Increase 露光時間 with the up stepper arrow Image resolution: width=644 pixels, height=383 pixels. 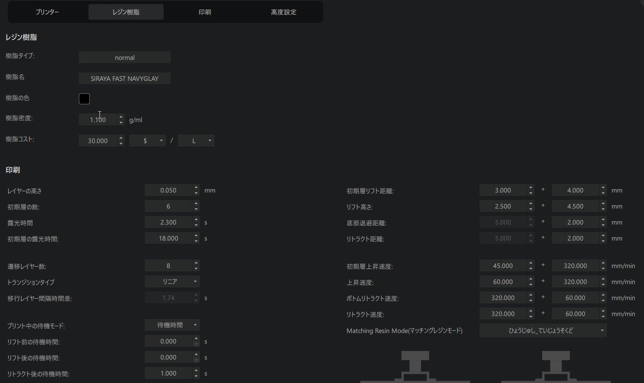196,220
